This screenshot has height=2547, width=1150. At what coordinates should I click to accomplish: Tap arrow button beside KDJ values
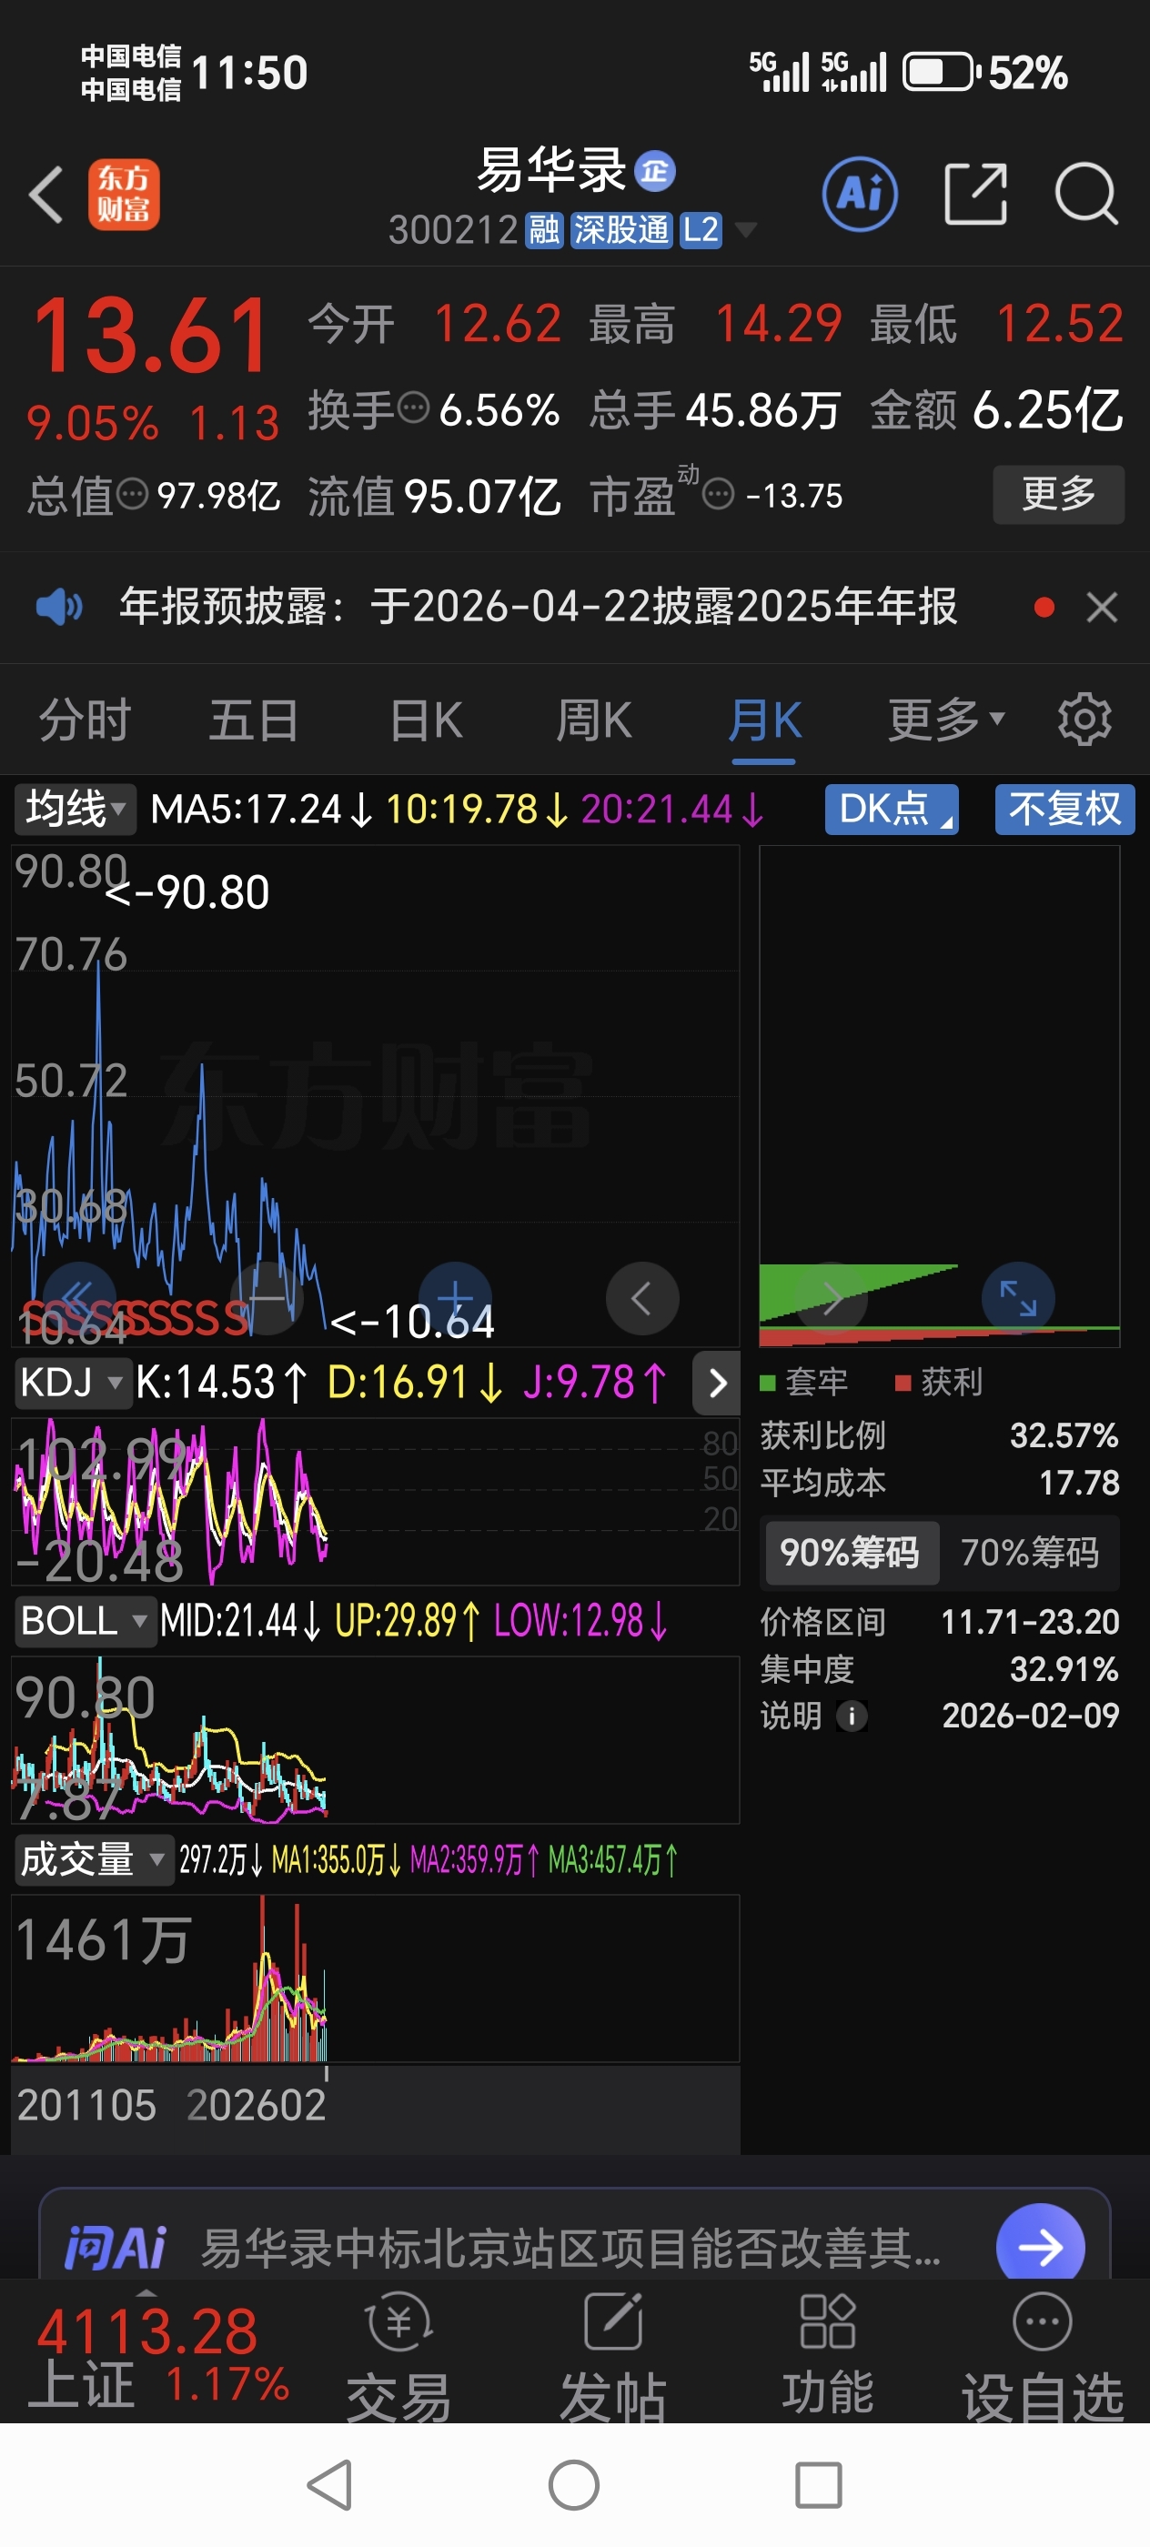(x=717, y=1383)
